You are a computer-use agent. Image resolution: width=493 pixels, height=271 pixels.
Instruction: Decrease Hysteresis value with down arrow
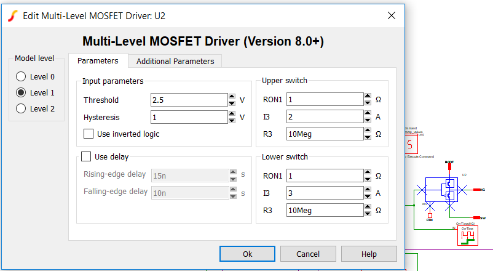(232, 120)
